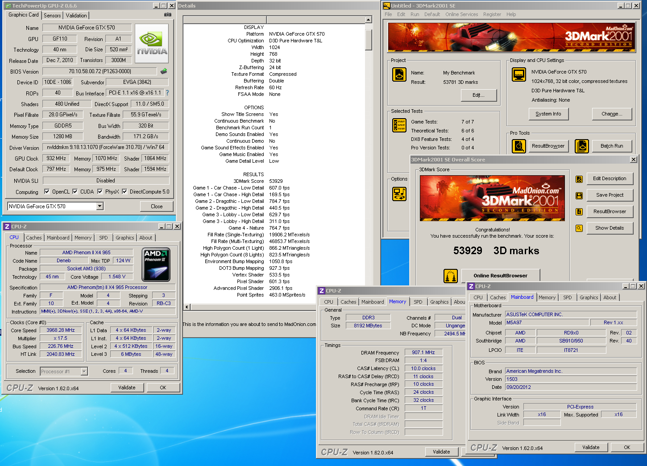Click the Edit Description button
Viewport: 647px width, 466px height.
pyautogui.click(x=610, y=179)
